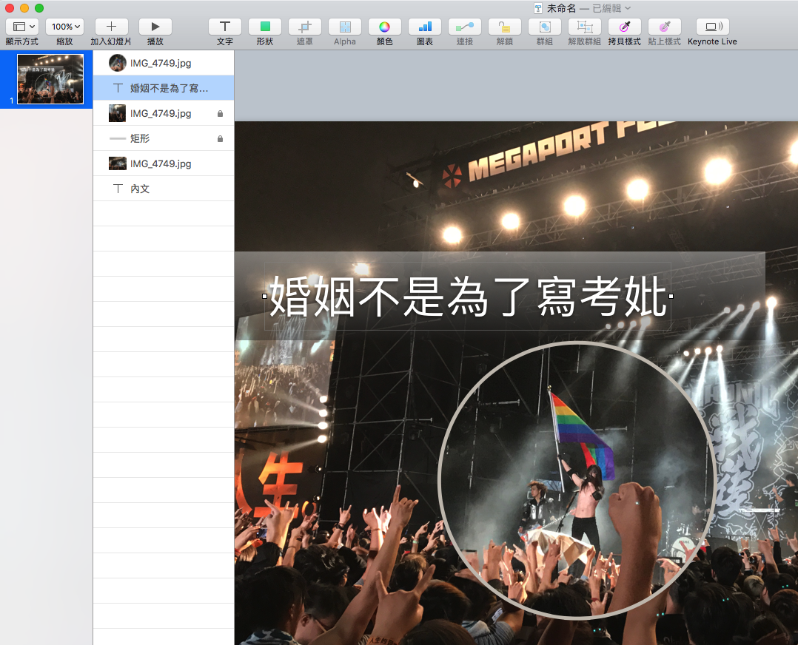Start Keynote Live from the toolbar
This screenshot has width=798, height=645.
[711, 27]
